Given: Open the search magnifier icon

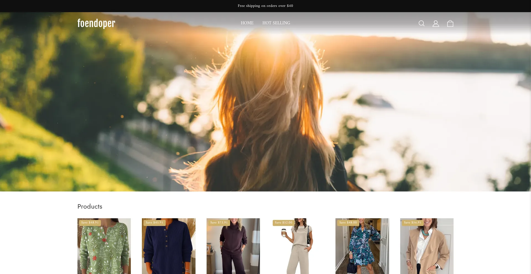Looking at the screenshot, I should 421,23.
